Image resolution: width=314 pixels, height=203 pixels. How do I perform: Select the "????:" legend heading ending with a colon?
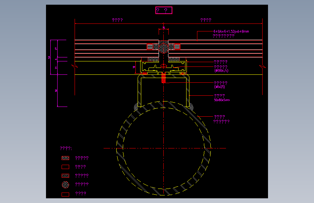pyautogui.click(x=66, y=148)
